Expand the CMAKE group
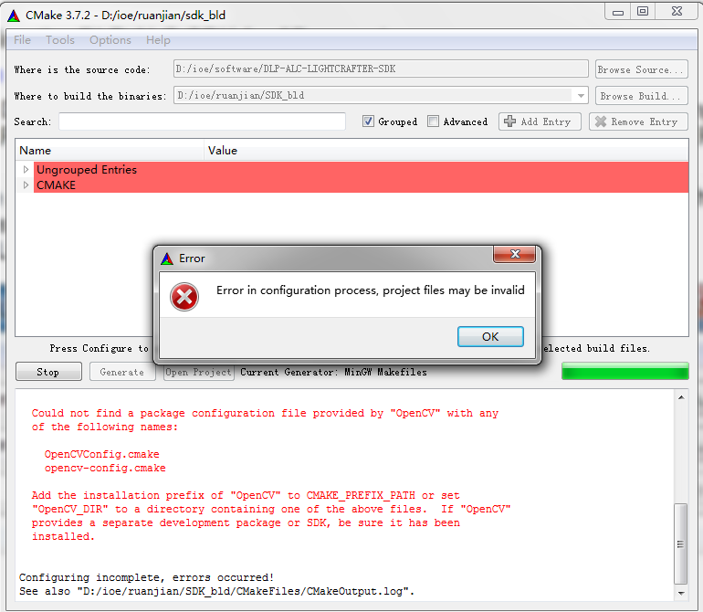703x612 pixels. point(26,185)
